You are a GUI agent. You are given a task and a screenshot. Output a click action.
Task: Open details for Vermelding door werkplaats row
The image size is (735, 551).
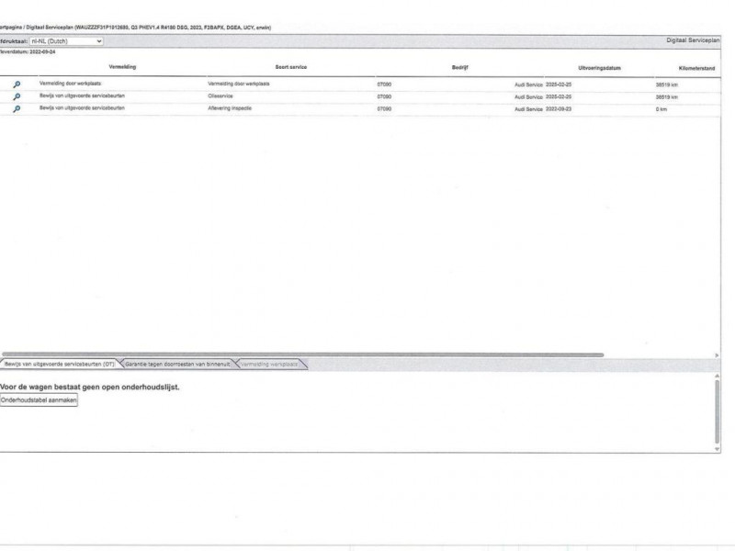[17, 84]
